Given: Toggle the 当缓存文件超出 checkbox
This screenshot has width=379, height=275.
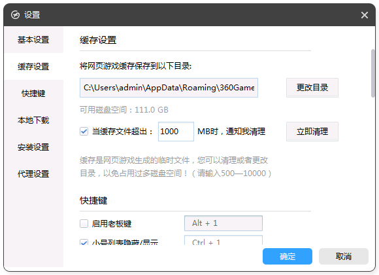Looking at the screenshot, I should tap(84, 132).
